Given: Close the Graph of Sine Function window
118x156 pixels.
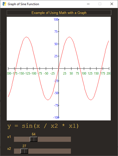Looking at the screenshot, I should (x=112, y=4).
